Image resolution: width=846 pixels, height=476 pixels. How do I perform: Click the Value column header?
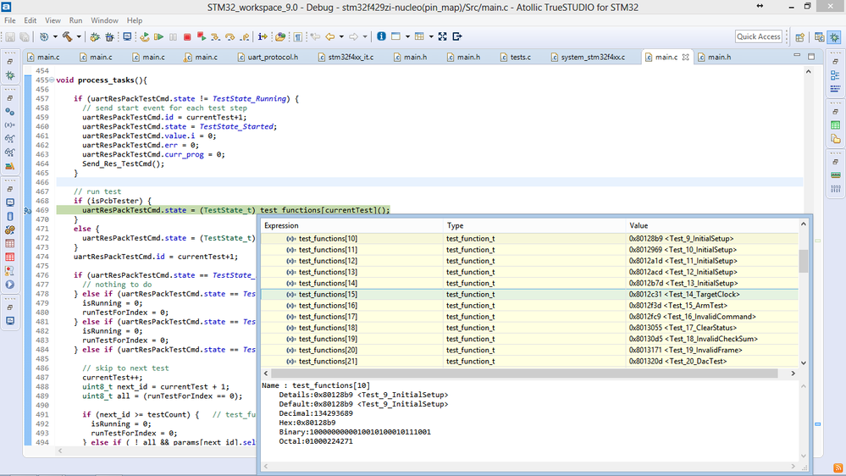(x=711, y=225)
